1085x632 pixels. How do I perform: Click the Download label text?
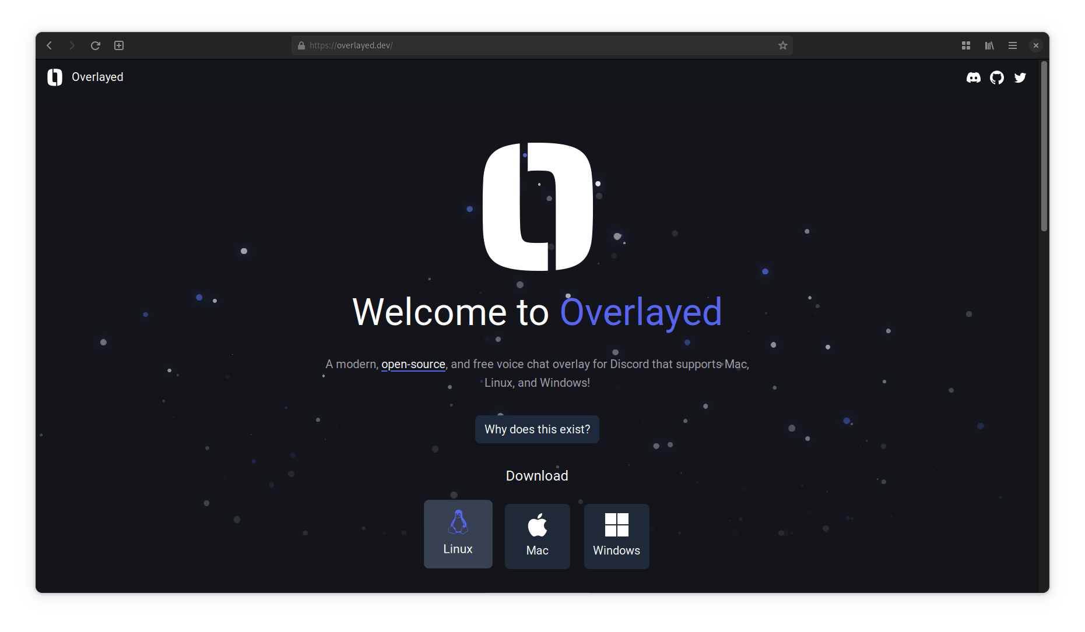click(x=537, y=476)
